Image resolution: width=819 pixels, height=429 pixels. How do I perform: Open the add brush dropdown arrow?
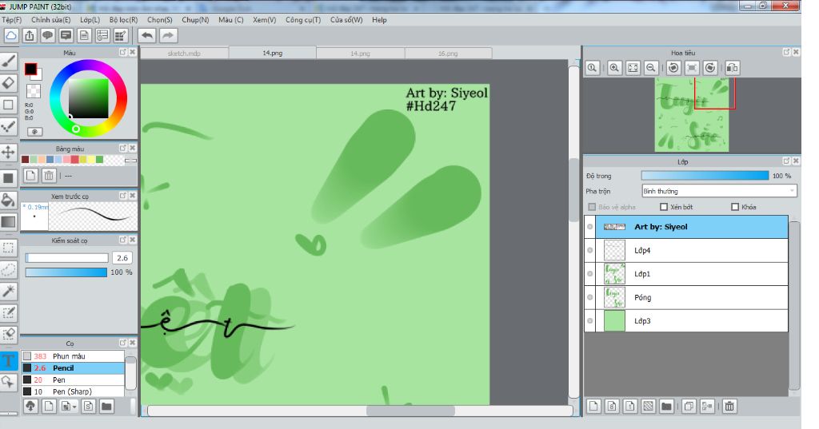[74, 407]
